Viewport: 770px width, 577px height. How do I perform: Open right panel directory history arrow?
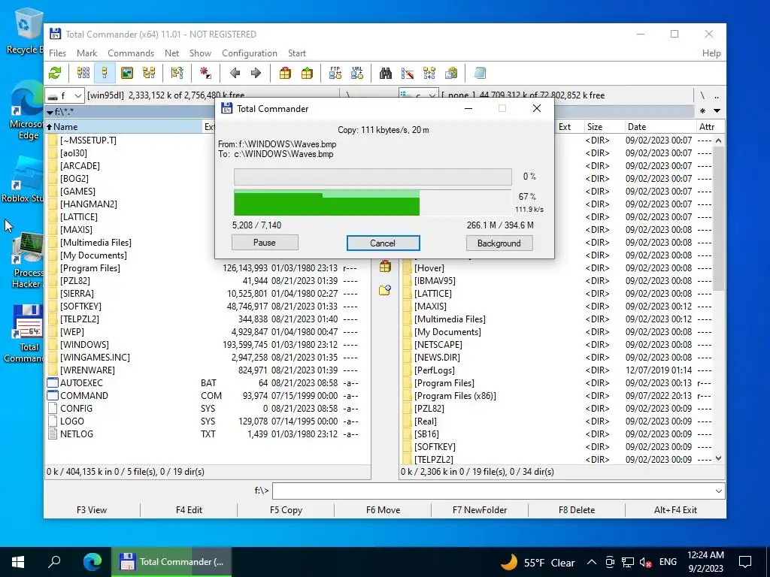click(717, 111)
